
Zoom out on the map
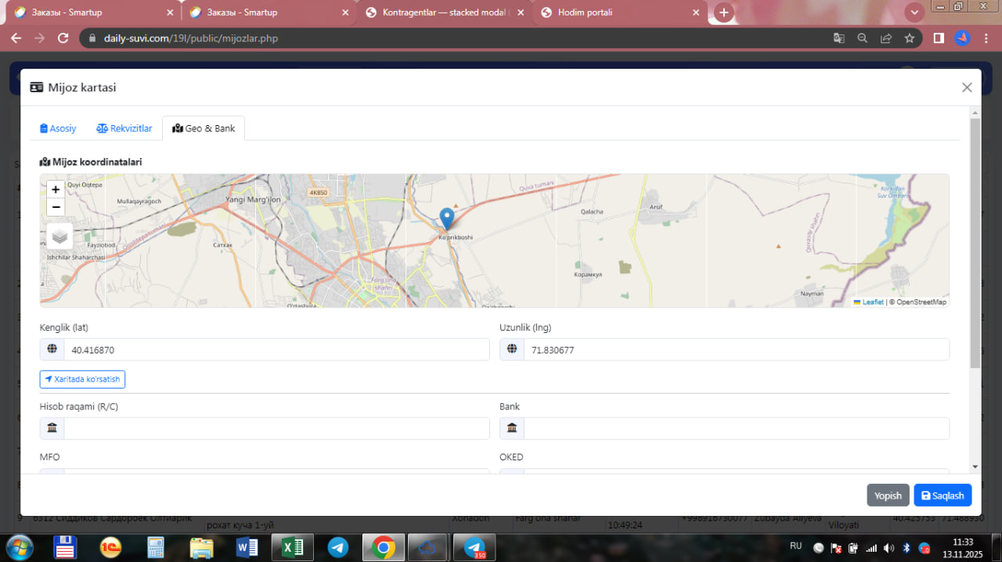pos(56,207)
